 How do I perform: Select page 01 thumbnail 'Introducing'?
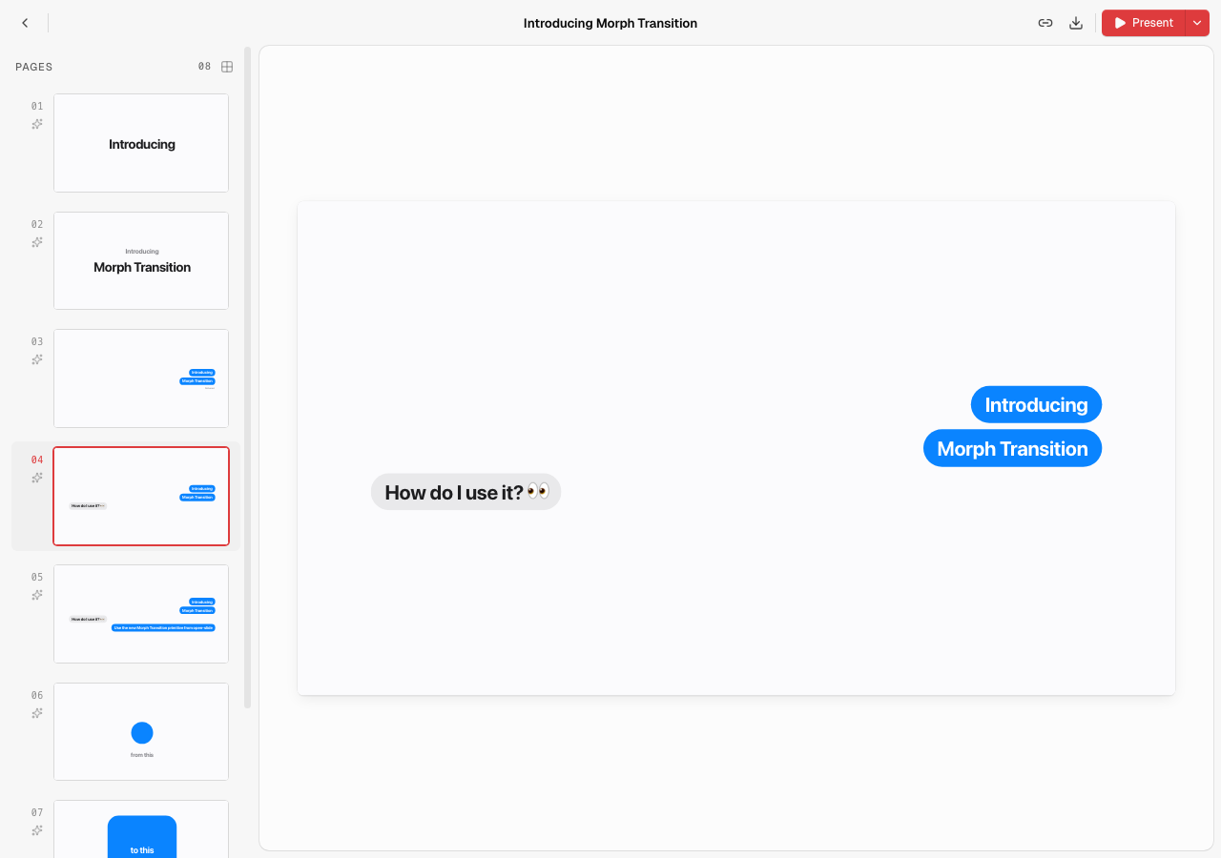[141, 143]
